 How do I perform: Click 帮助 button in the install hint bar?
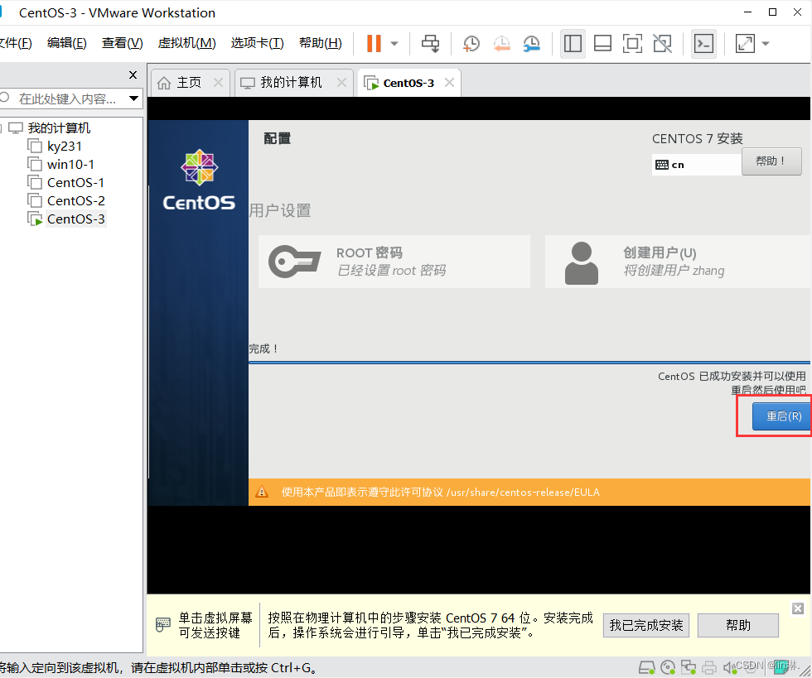(738, 625)
